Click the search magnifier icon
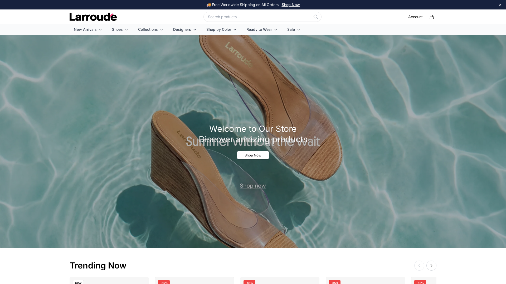 coord(315,17)
